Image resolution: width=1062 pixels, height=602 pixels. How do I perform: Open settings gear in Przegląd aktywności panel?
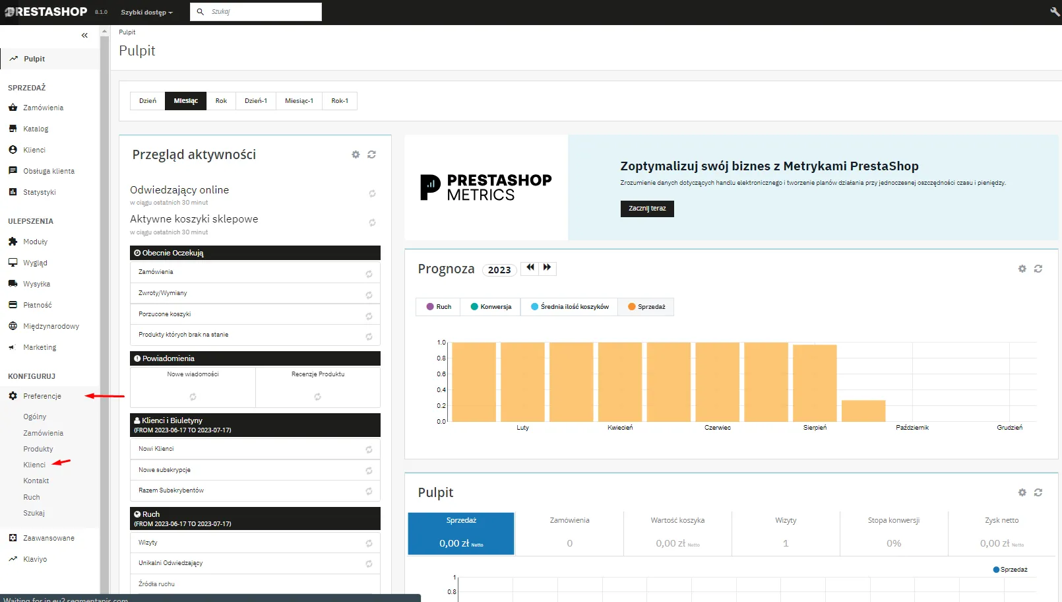click(356, 154)
